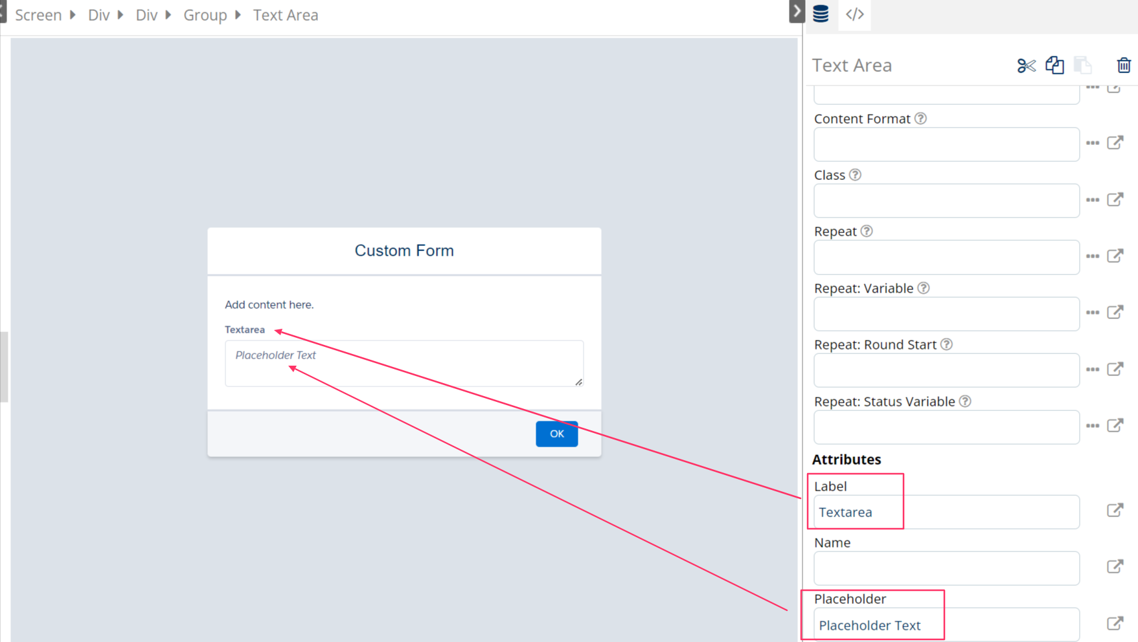
Task: Click the copy element icon
Action: [1054, 65]
